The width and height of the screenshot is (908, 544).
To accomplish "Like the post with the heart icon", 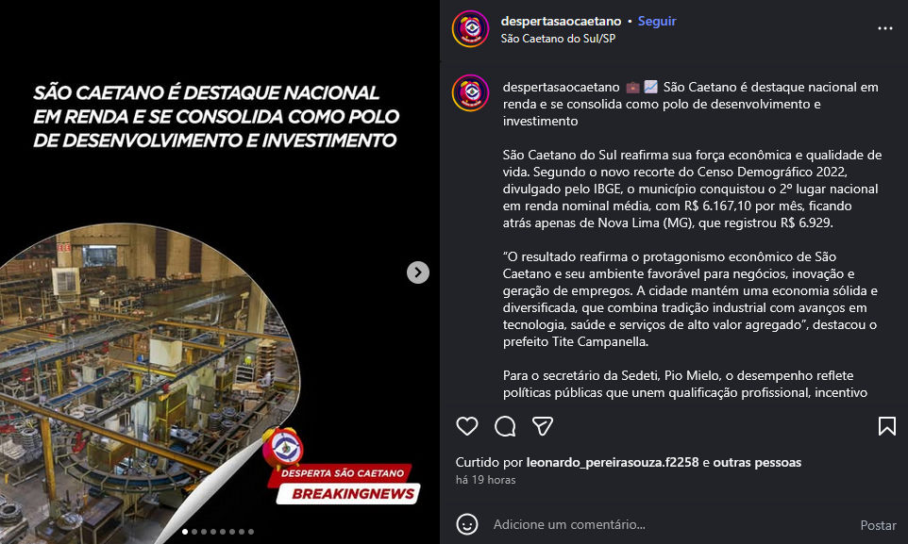I will [466, 426].
